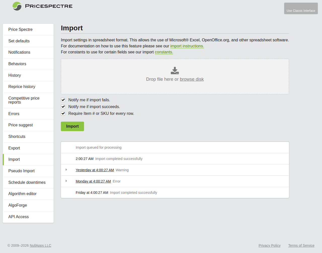Disable 'Notify me if import fails'

click(63, 100)
